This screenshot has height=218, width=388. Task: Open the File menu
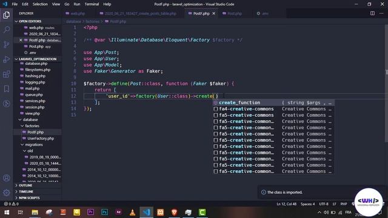click(15, 4)
